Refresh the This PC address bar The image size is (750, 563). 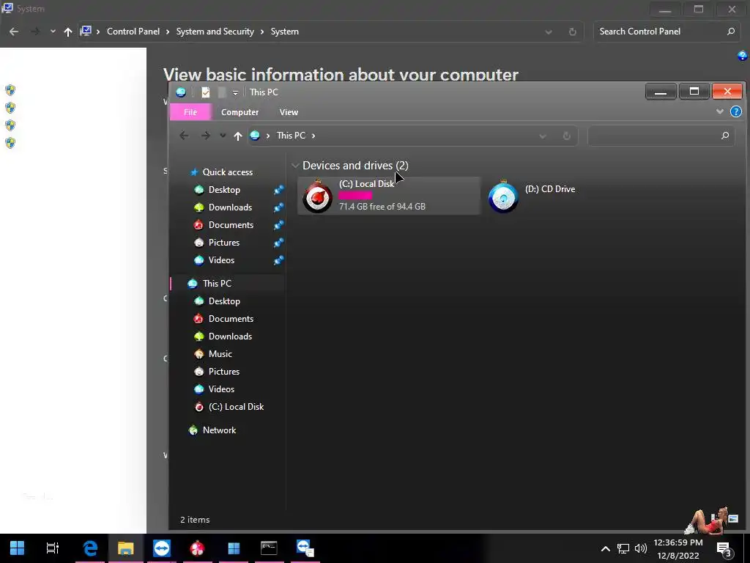click(567, 136)
